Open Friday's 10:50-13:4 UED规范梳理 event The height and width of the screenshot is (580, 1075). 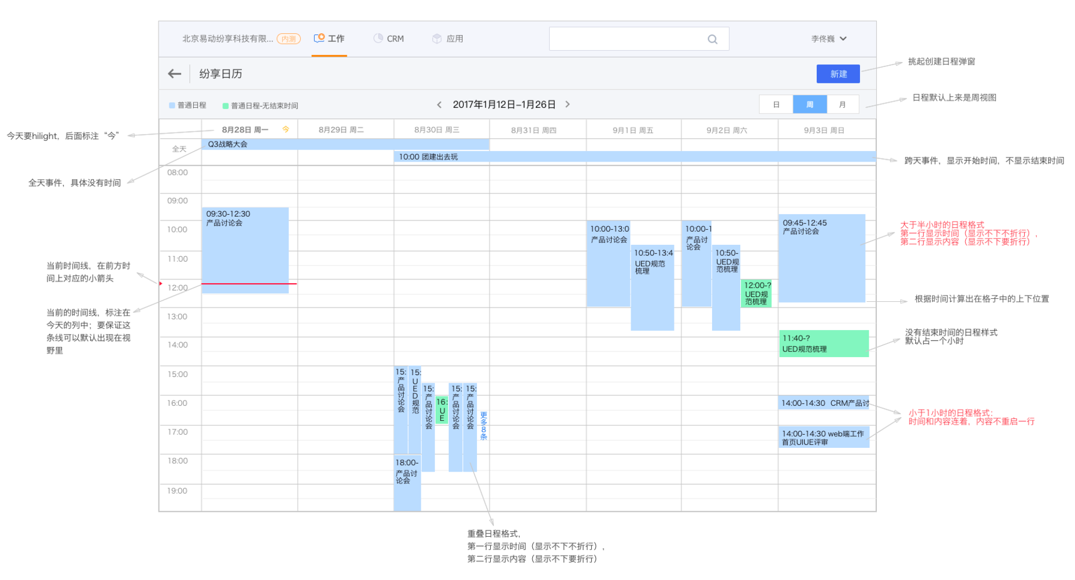pyautogui.click(x=653, y=287)
